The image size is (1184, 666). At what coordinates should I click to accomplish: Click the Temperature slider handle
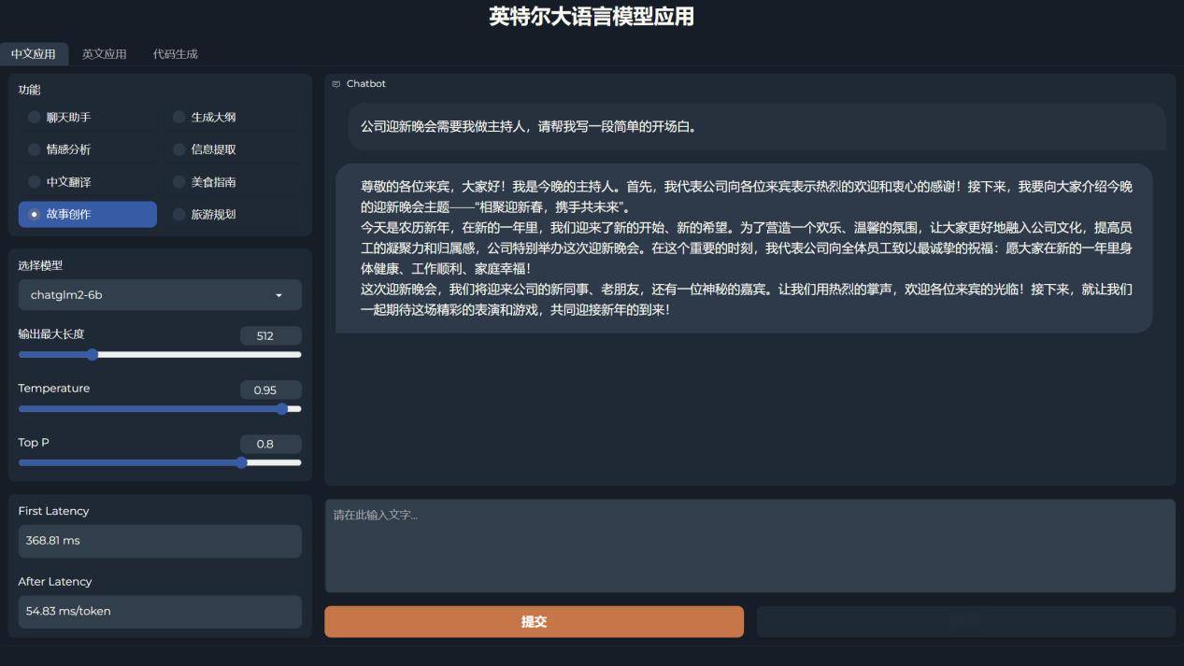coord(282,409)
